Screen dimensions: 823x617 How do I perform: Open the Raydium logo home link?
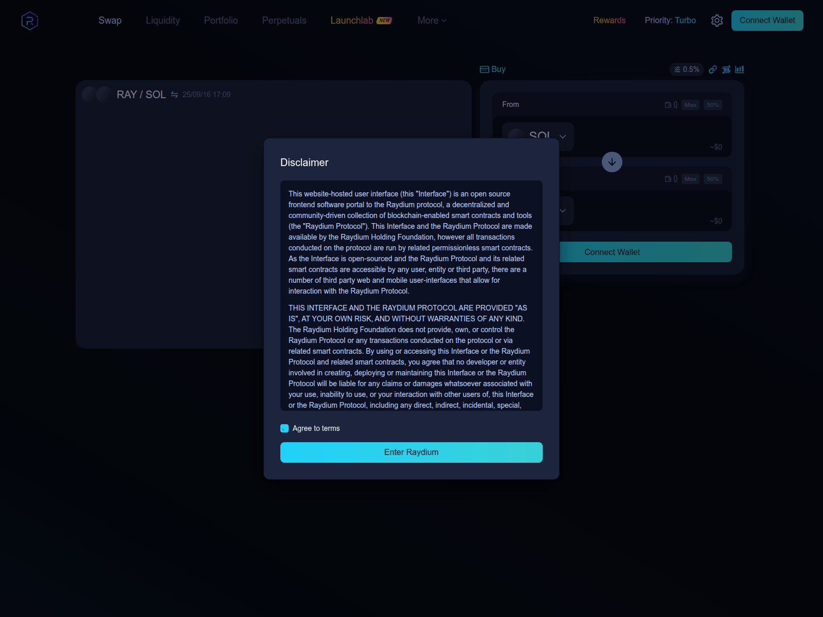[30, 21]
